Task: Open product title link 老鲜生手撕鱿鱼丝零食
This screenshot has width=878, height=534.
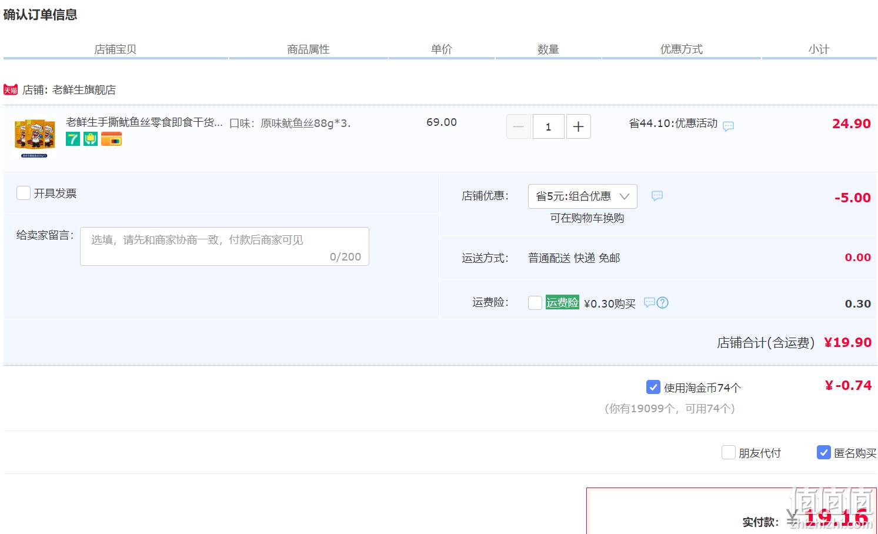Action: (145, 122)
